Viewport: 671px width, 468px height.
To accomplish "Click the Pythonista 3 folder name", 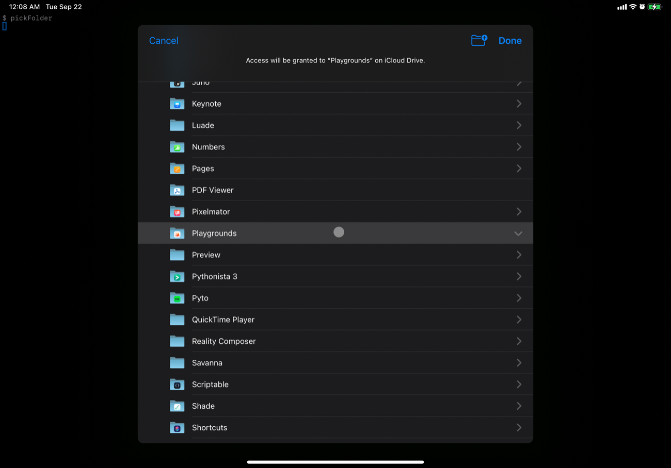I will point(215,277).
